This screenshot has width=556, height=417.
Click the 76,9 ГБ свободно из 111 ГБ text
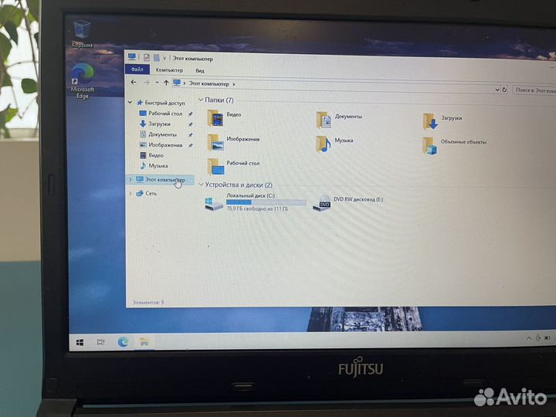pos(257,208)
